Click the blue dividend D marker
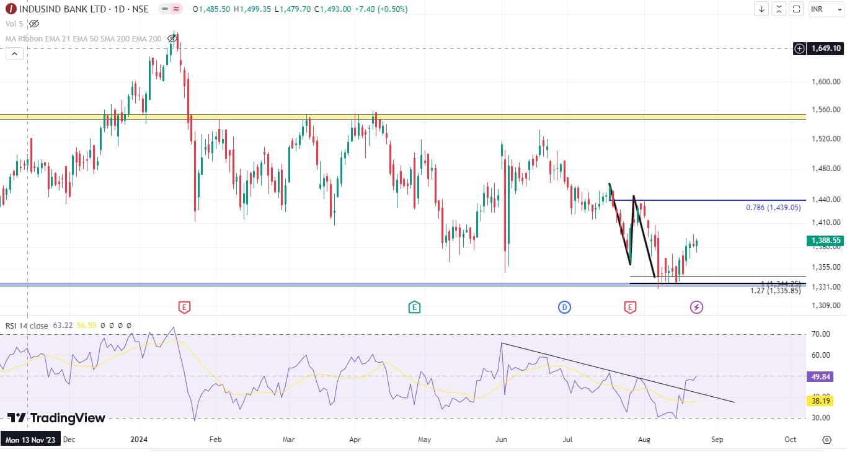The width and height of the screenshot is (847, 452). click(564, 307)
